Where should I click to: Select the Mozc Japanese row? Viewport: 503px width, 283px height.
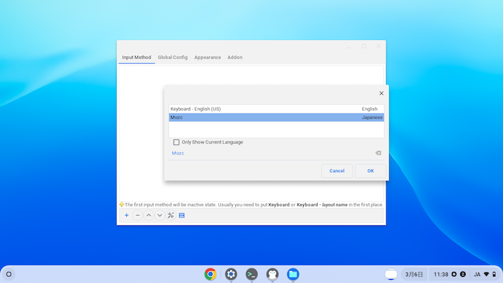coord(276,117)
